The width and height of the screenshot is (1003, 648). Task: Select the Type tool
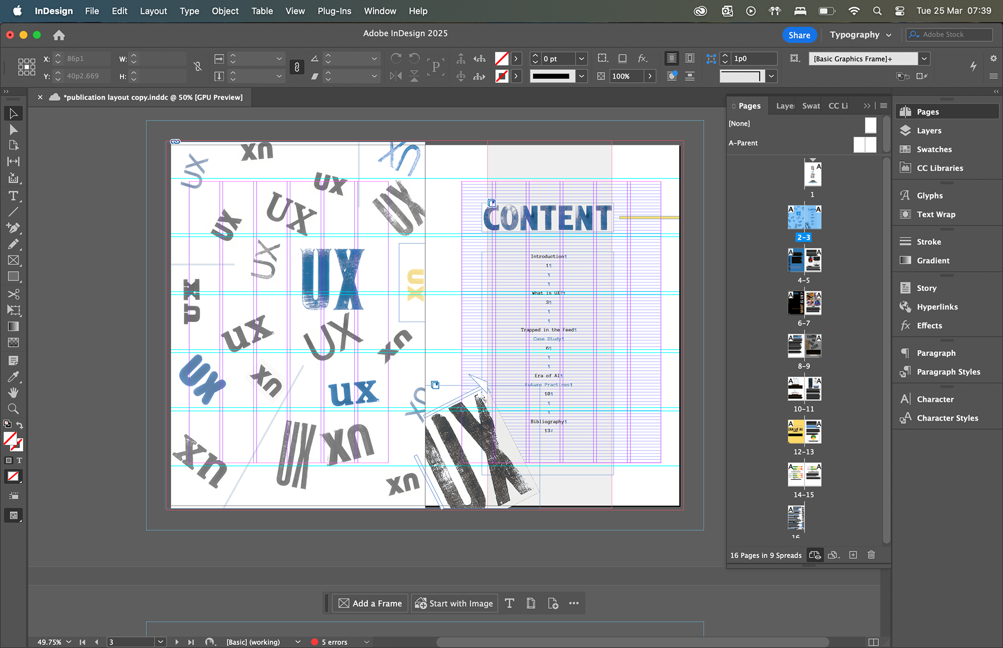pyautogui.click(x=14, y=196)
